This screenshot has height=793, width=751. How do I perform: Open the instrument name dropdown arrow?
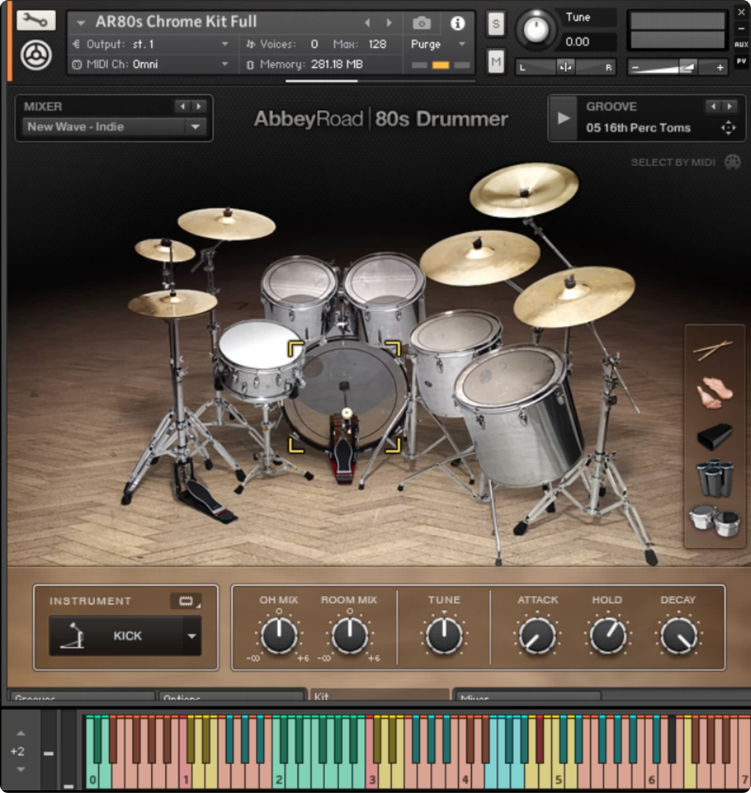pos(80,23)
